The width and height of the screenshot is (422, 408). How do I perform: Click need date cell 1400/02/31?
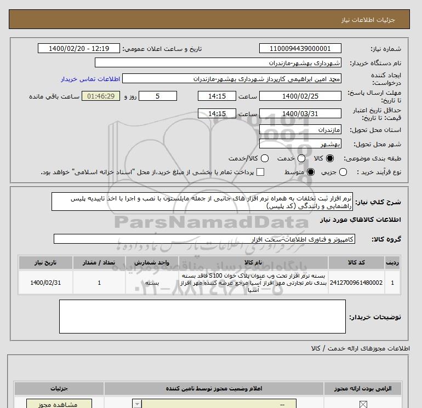[x=45, y=283]
